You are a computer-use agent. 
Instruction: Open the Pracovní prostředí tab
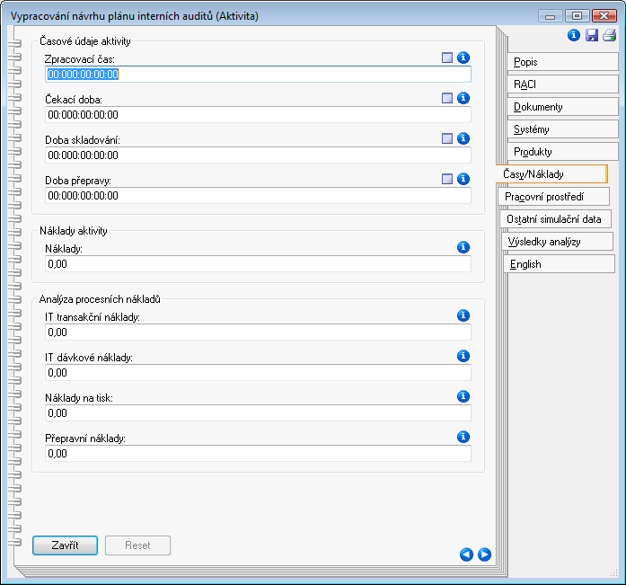(554, 197)
